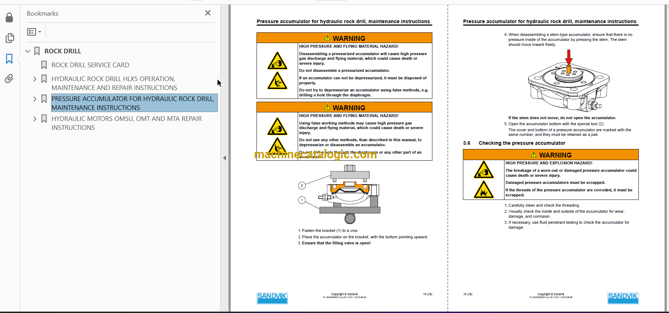Click page number '15 (28)' footer
The image size is (669, 313).
coord(427,294)
